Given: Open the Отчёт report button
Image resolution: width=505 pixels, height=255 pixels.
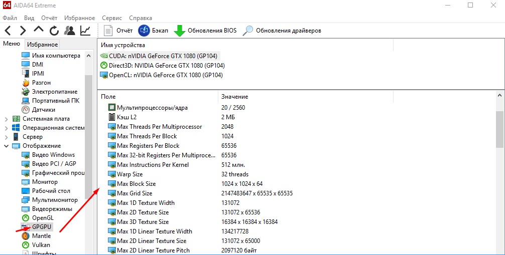Looking at the screenshot, I should click(118, 31).
